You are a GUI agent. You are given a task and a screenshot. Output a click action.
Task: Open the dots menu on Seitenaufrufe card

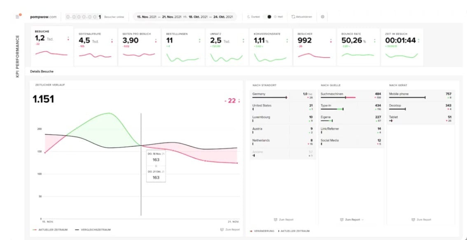[x=112, y=40]
